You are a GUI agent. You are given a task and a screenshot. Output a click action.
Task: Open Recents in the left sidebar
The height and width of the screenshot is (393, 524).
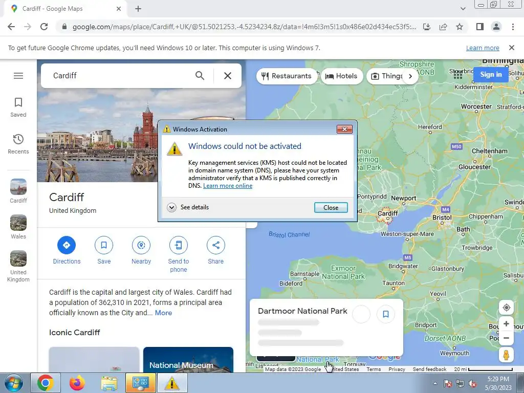click(18, 144)
